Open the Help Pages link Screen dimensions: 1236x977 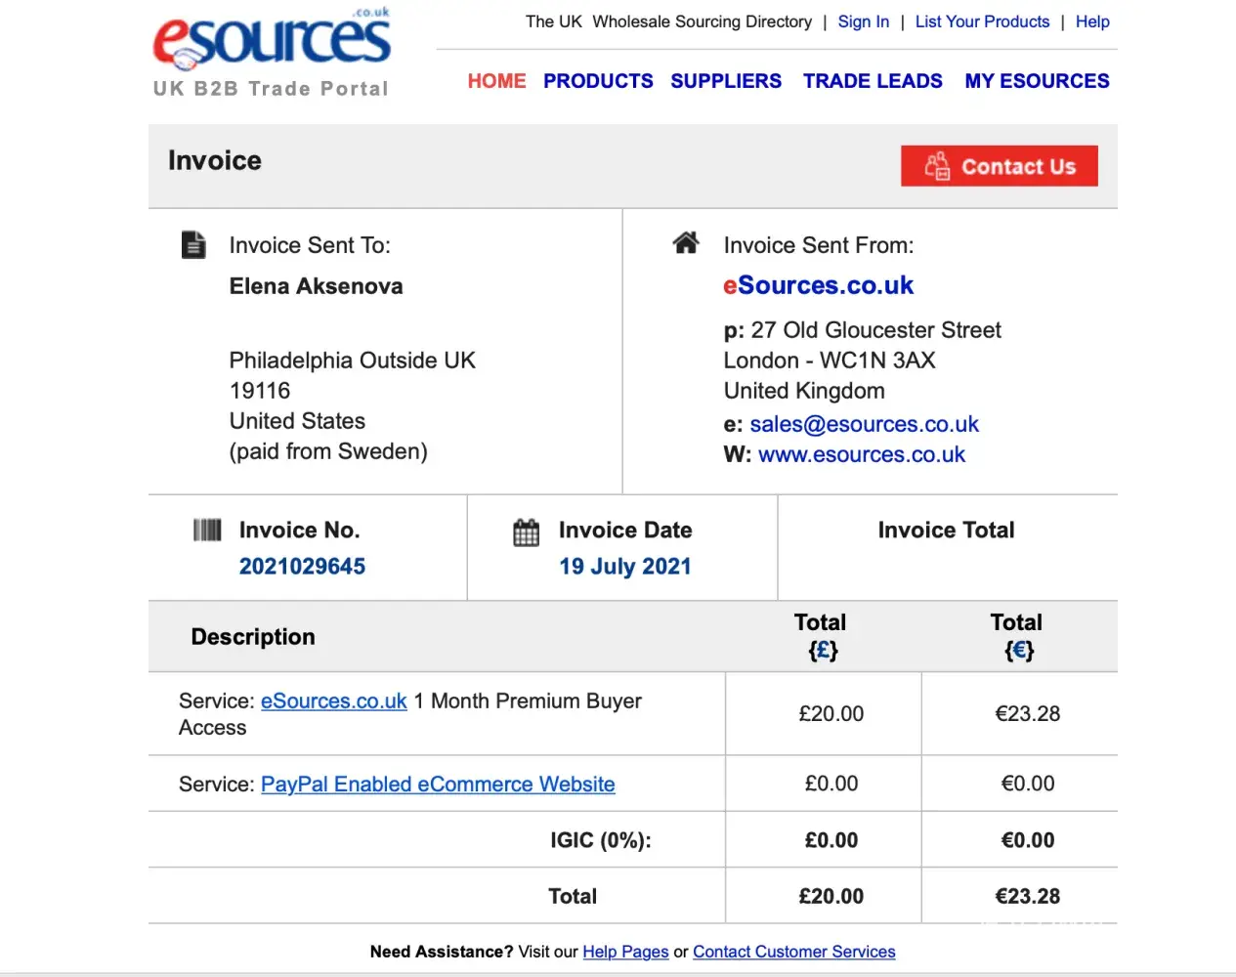click(x=625, y=952)
